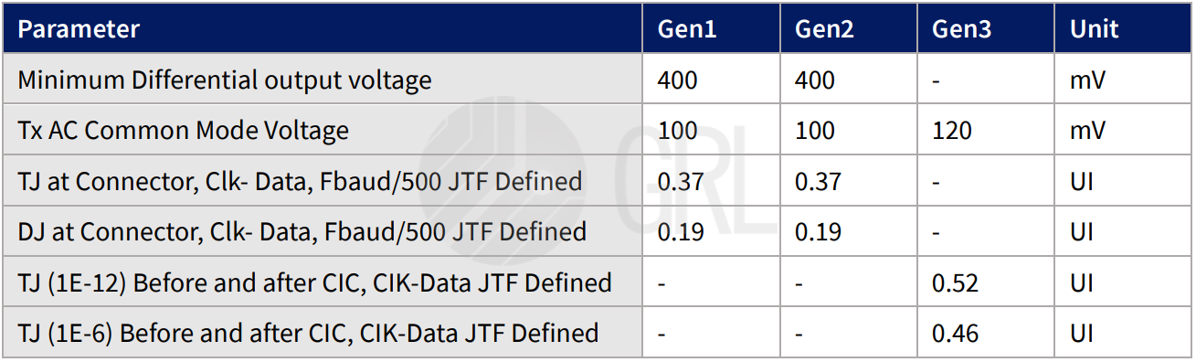Click the mV unit in first row
Image resolution: width=1196 pixels, height=362 pixels.
tap(1088, 80)
